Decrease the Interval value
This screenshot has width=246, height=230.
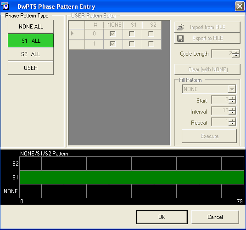[232, 113]
